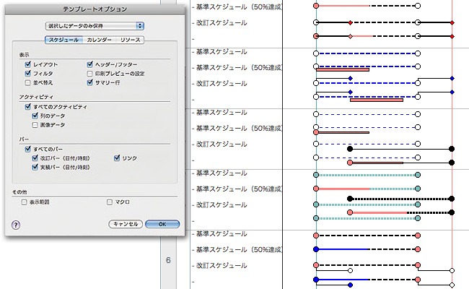This screenshot has height=289, width=469.
Task: Click the help question mark button
Action: point(16,224)
